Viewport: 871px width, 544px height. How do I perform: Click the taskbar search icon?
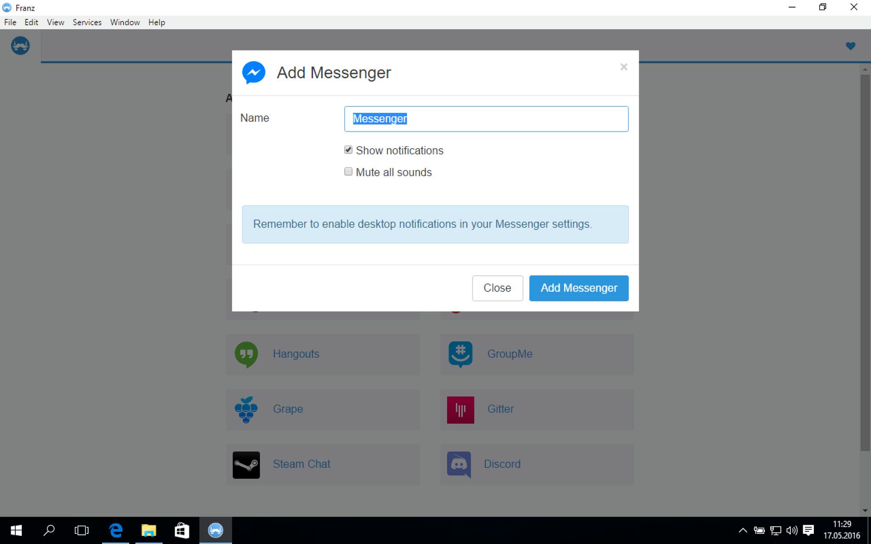click(x=49, y=530)
